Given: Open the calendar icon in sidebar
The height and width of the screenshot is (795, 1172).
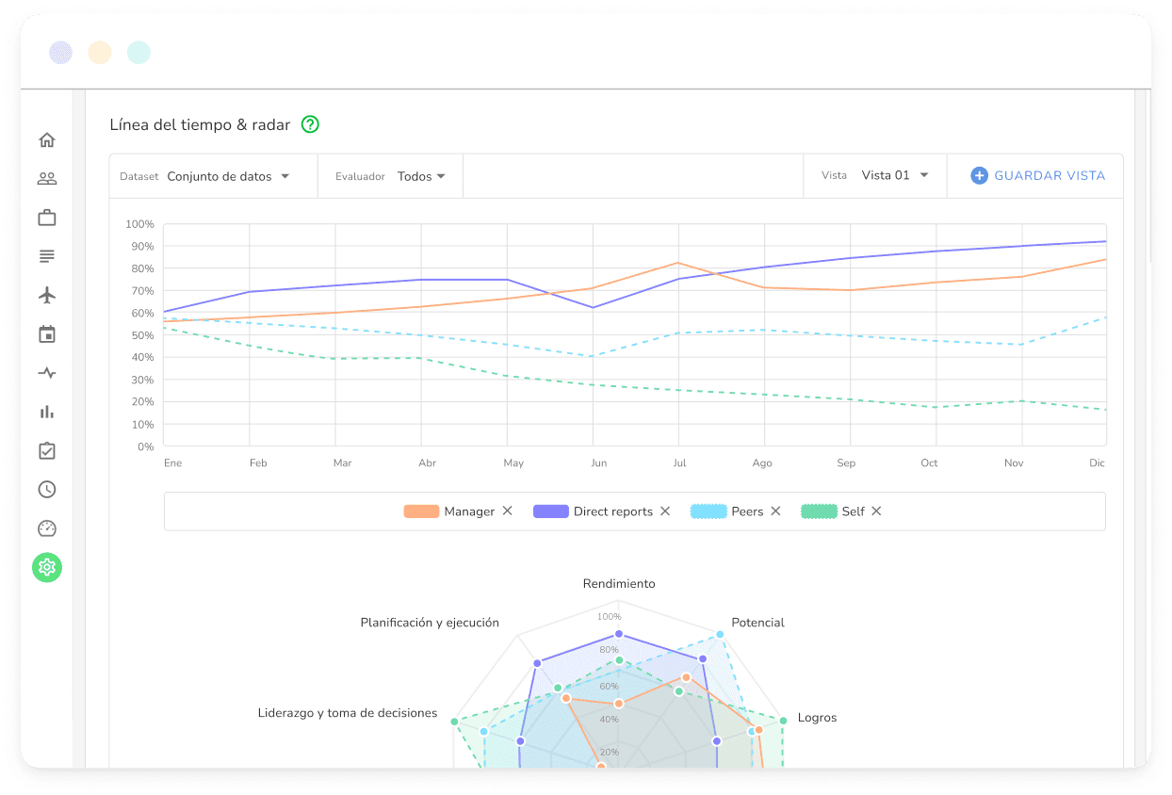Looking at the screenshot, I should coord(47,334).
